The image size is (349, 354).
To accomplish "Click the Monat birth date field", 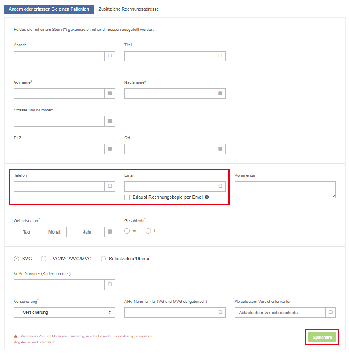I will coord(54,232).
